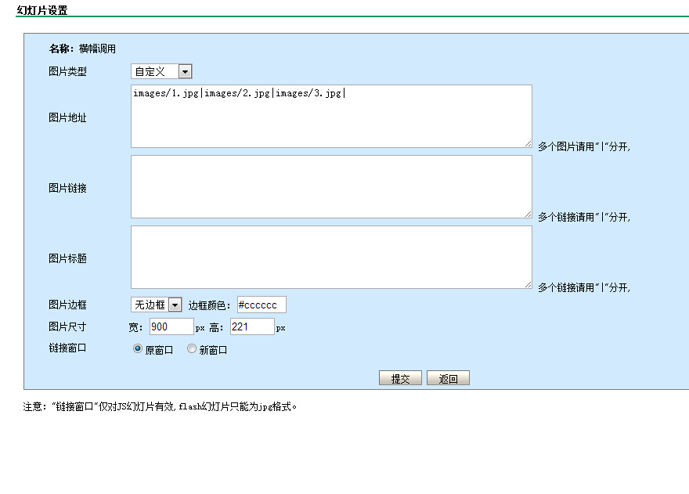Click inside the empty 图片链接 text area

[330, 186]
